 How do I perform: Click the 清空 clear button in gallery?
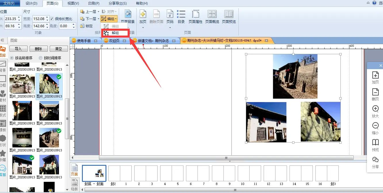(59, 49)
